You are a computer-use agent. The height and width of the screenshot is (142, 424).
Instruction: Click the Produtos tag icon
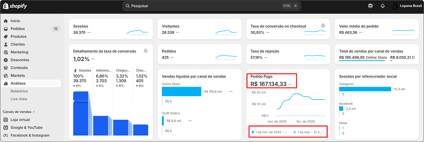(6, 37)
